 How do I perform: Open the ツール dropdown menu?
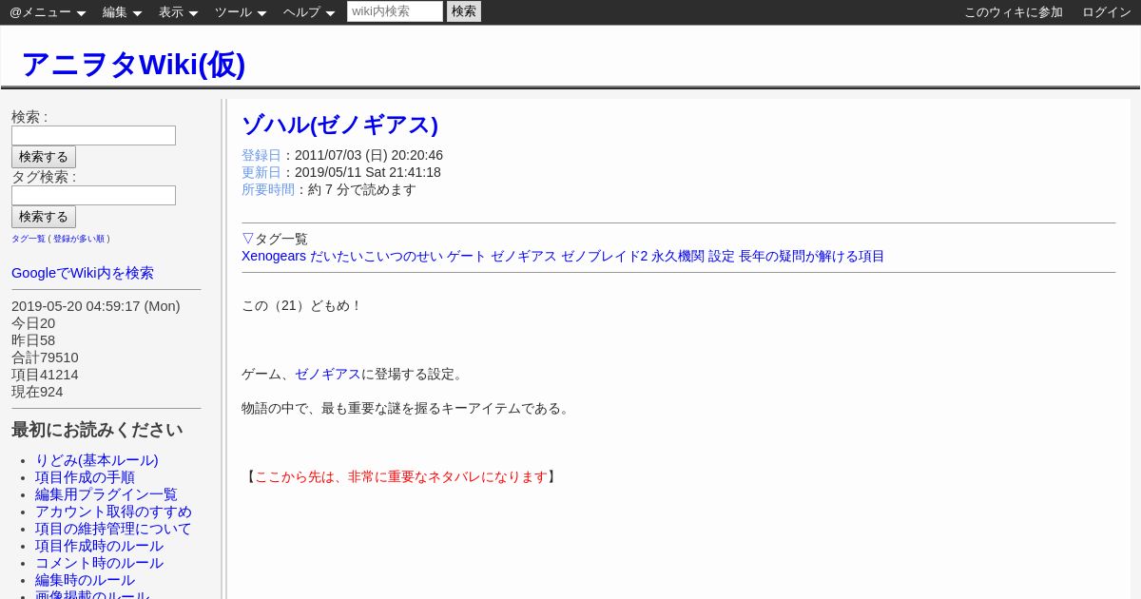[x=241, y=12]
